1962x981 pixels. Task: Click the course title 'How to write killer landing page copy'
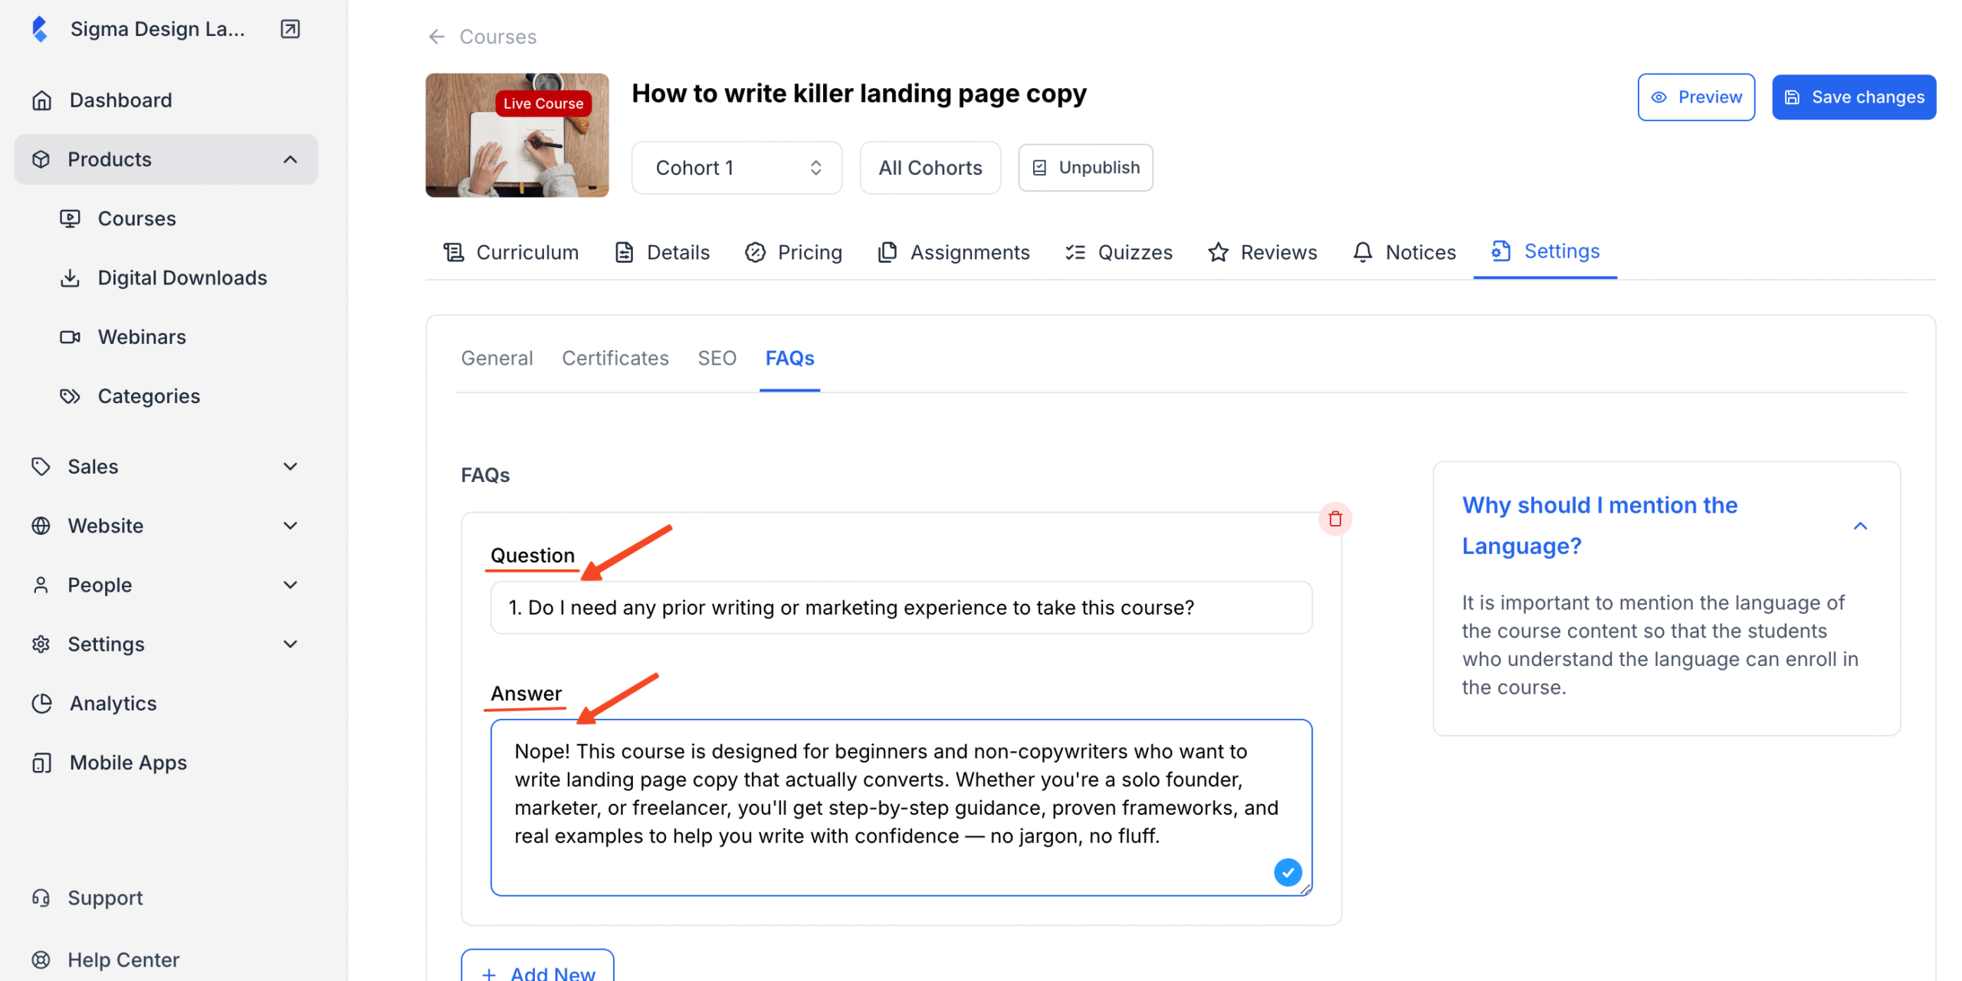pyautogui.click(x=858, y=94)
